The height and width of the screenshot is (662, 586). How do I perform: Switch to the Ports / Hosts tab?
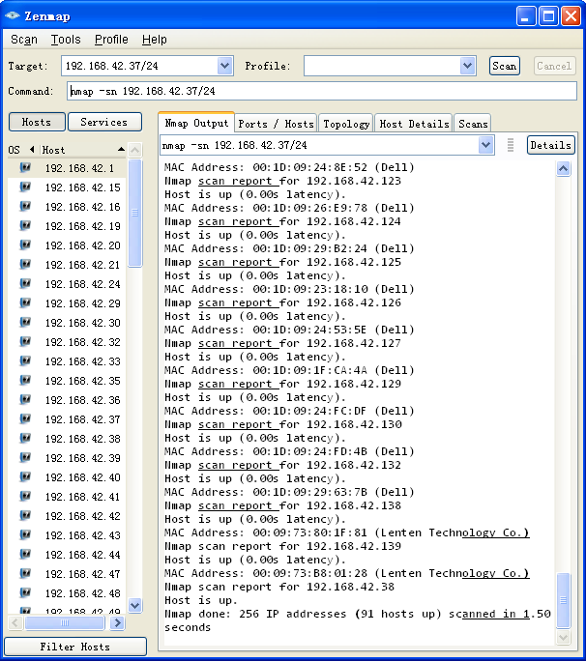tap(276, 124)
